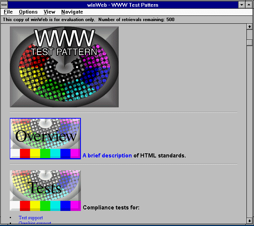254x226 pixels.
Task: Follow the 'A brief description' link
Action: [107, 156]
